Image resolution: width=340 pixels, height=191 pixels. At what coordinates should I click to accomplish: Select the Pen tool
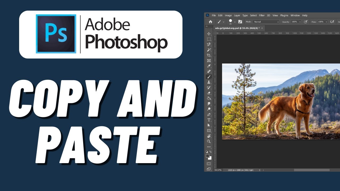pos(209,115)
